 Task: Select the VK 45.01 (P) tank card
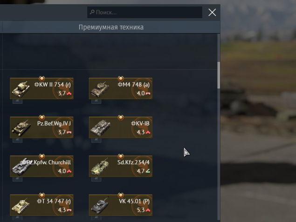pyautogui.click(x=121, y=205)
